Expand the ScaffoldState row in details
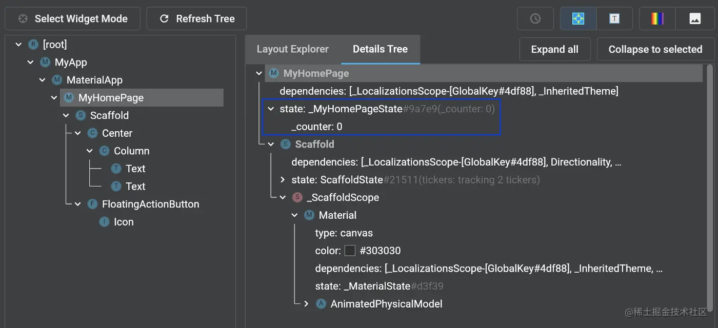Screen dimensions: 718x328 [283, 180]
